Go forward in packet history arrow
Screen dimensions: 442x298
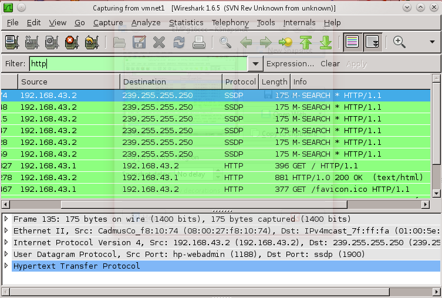(265, 42)
